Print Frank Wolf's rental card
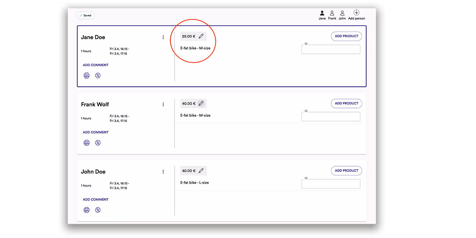The width and height of the screenshot is (476, 238). (x=86, y=143)
